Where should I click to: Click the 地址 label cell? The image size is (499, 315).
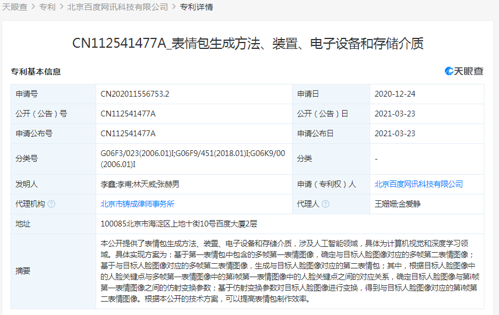pos(54,224)
